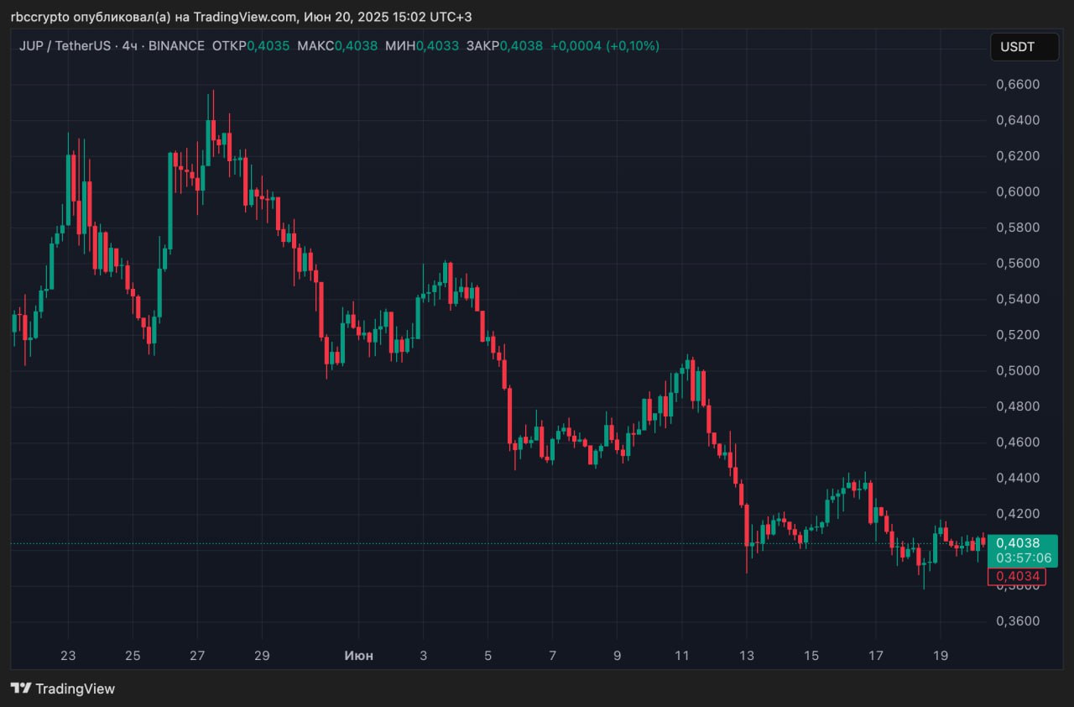Click the date label 27 on time axis
The image size is (1074, 707).
click(x=197, y=655)
